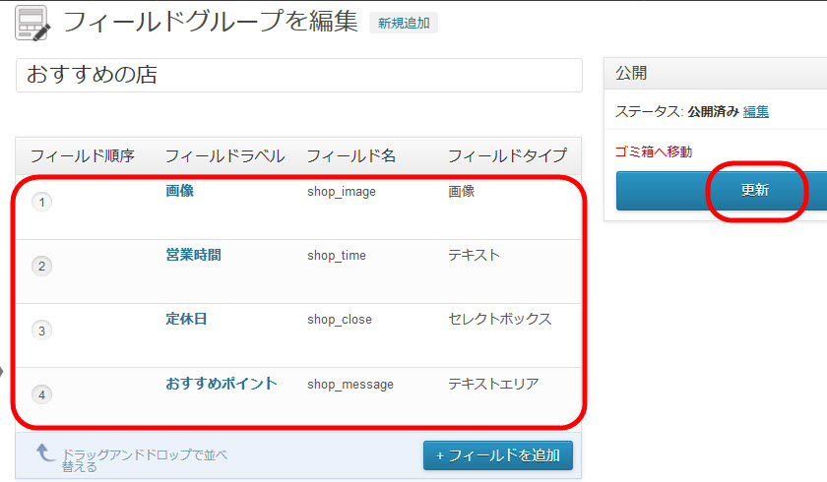Open the 営業時間 field label

(193, 255)
